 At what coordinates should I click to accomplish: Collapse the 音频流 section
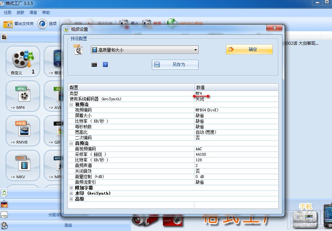point(71,144)
